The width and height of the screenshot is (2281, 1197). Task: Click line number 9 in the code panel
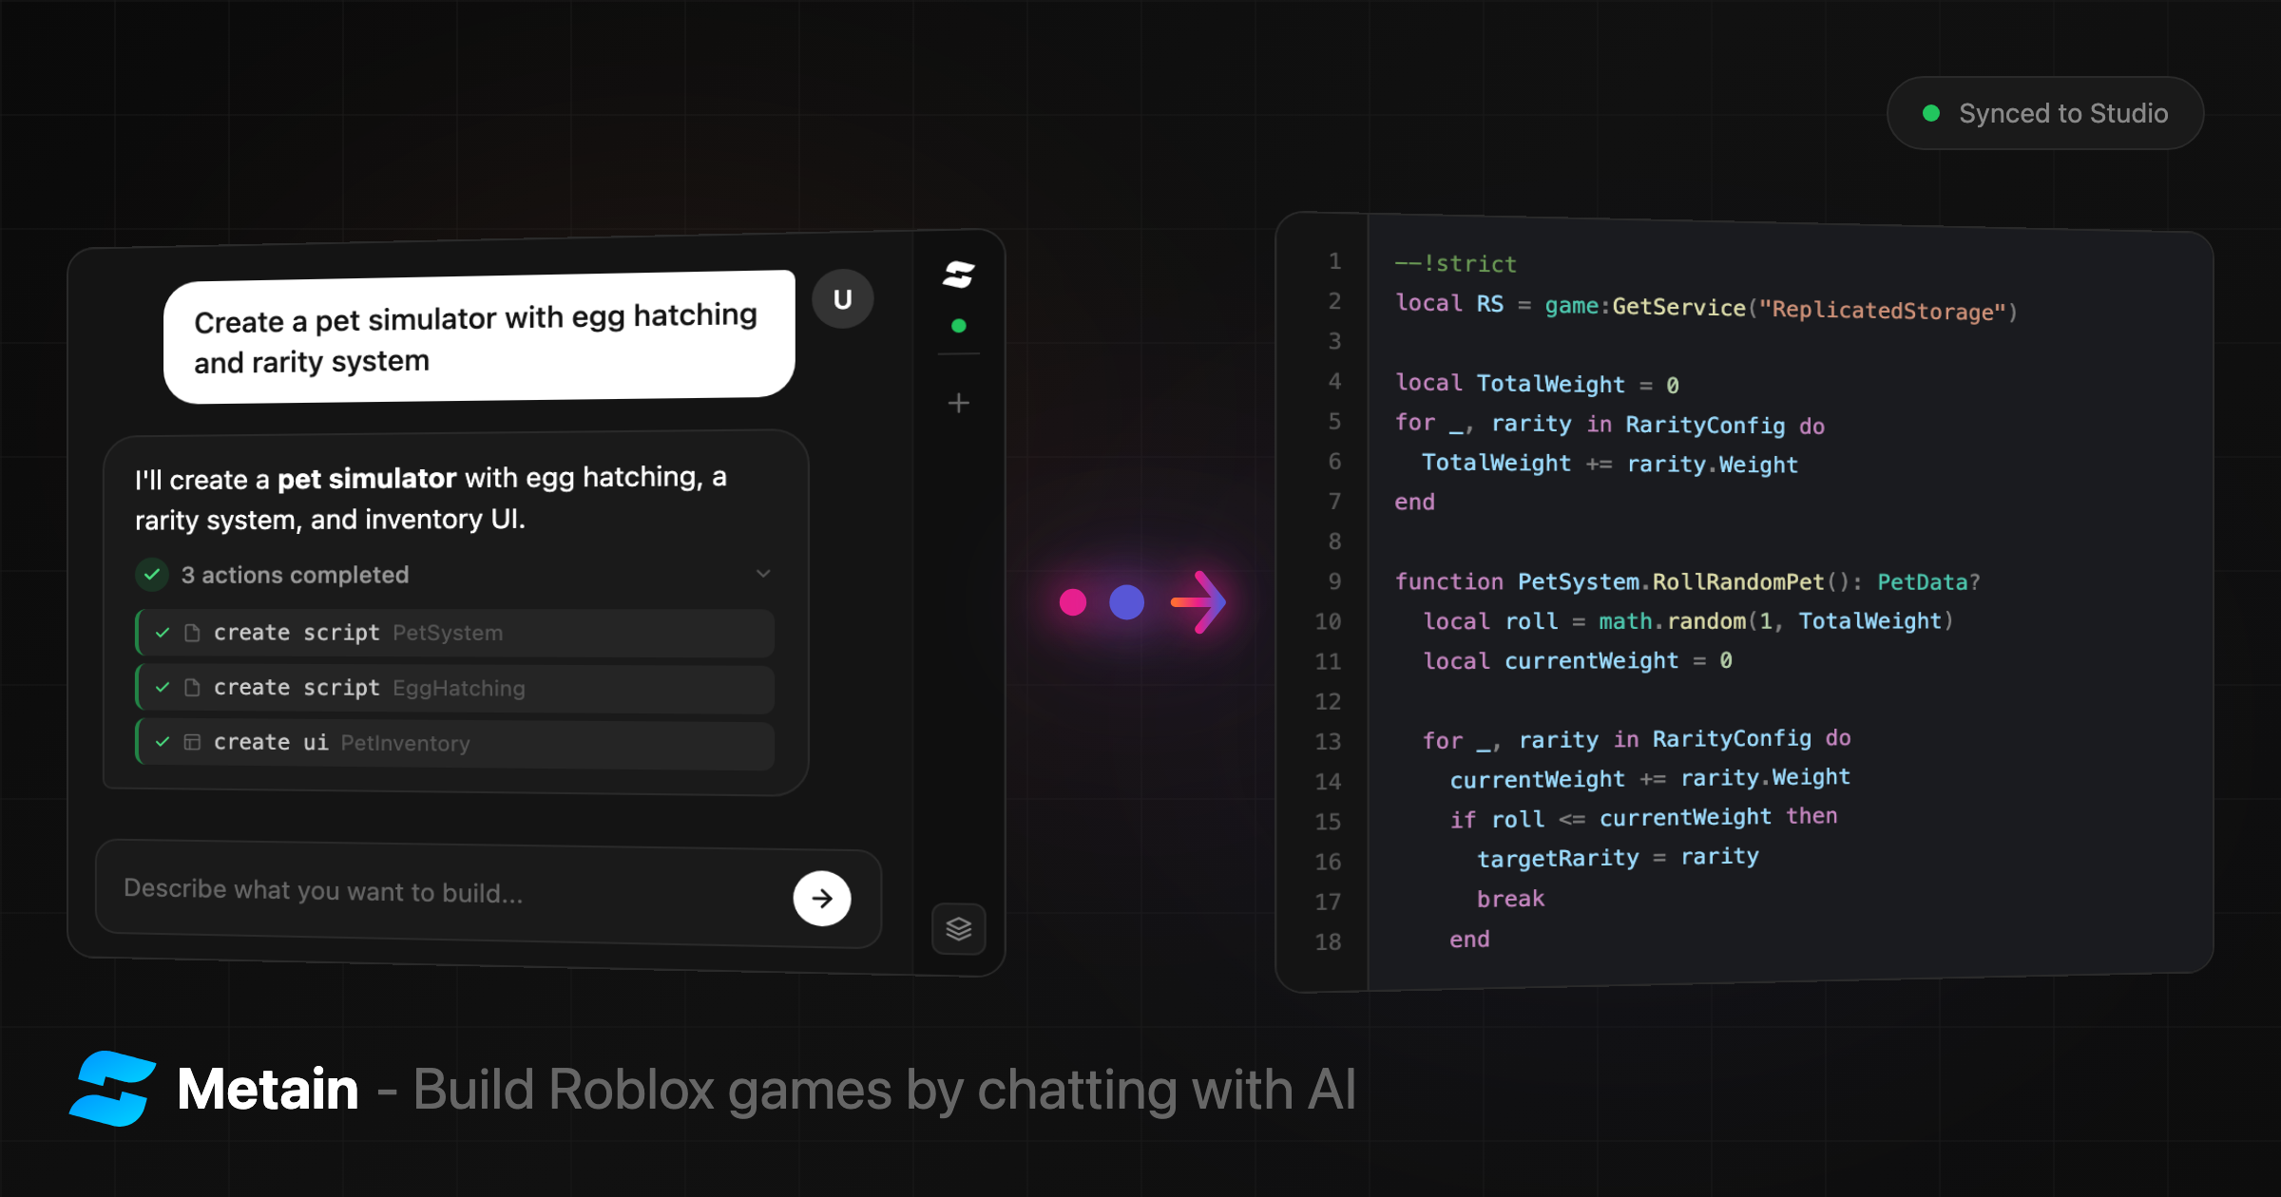coord(1333,581)
